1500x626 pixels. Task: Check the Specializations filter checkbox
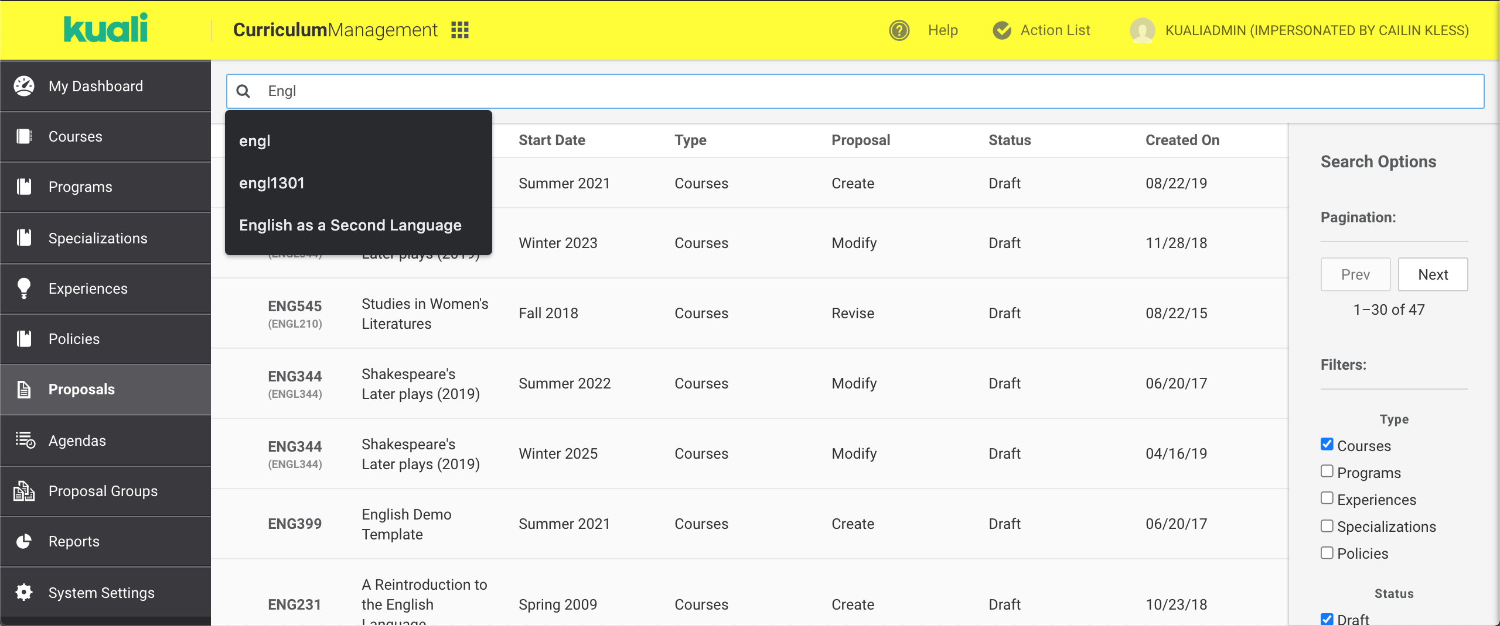1327,525
